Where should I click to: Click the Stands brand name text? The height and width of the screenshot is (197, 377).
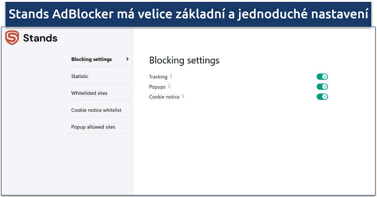pyautogui.click(x=40, y=38)
